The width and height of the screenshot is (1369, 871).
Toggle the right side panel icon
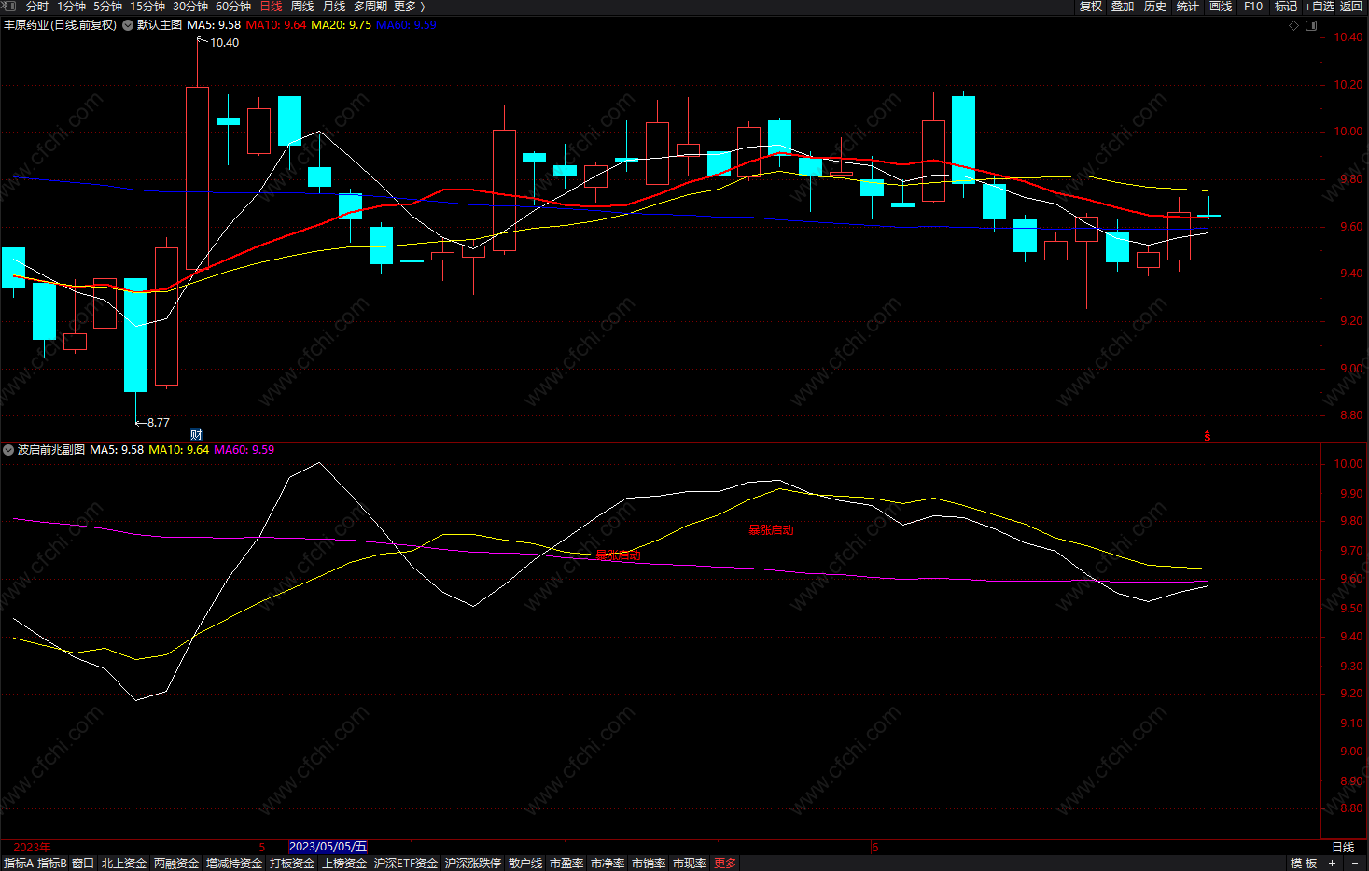click(1311, 25)
